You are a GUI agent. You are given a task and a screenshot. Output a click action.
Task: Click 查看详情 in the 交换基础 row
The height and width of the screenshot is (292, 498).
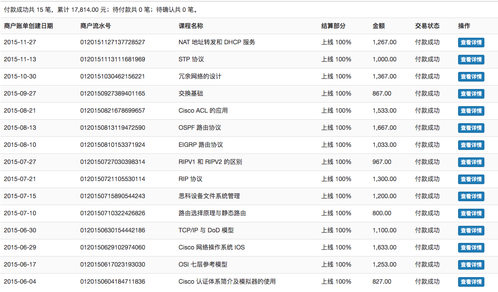[x=471, y=94]
